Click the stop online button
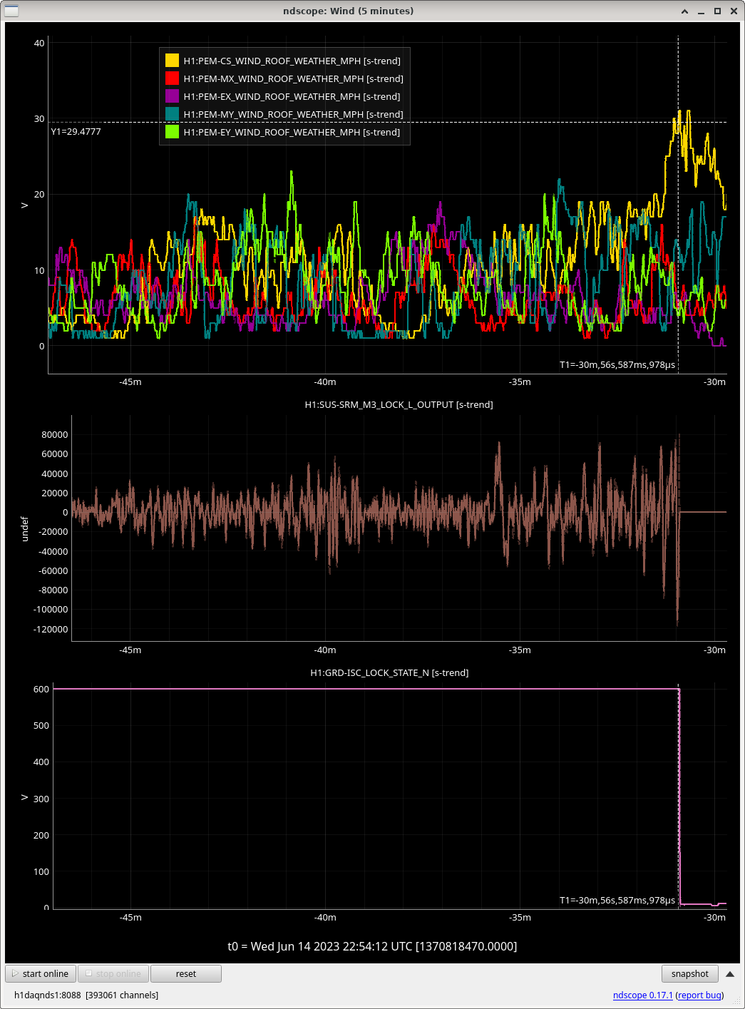Image resolution: width=745 pixels, height=1009 pixels. coord(113,973)
